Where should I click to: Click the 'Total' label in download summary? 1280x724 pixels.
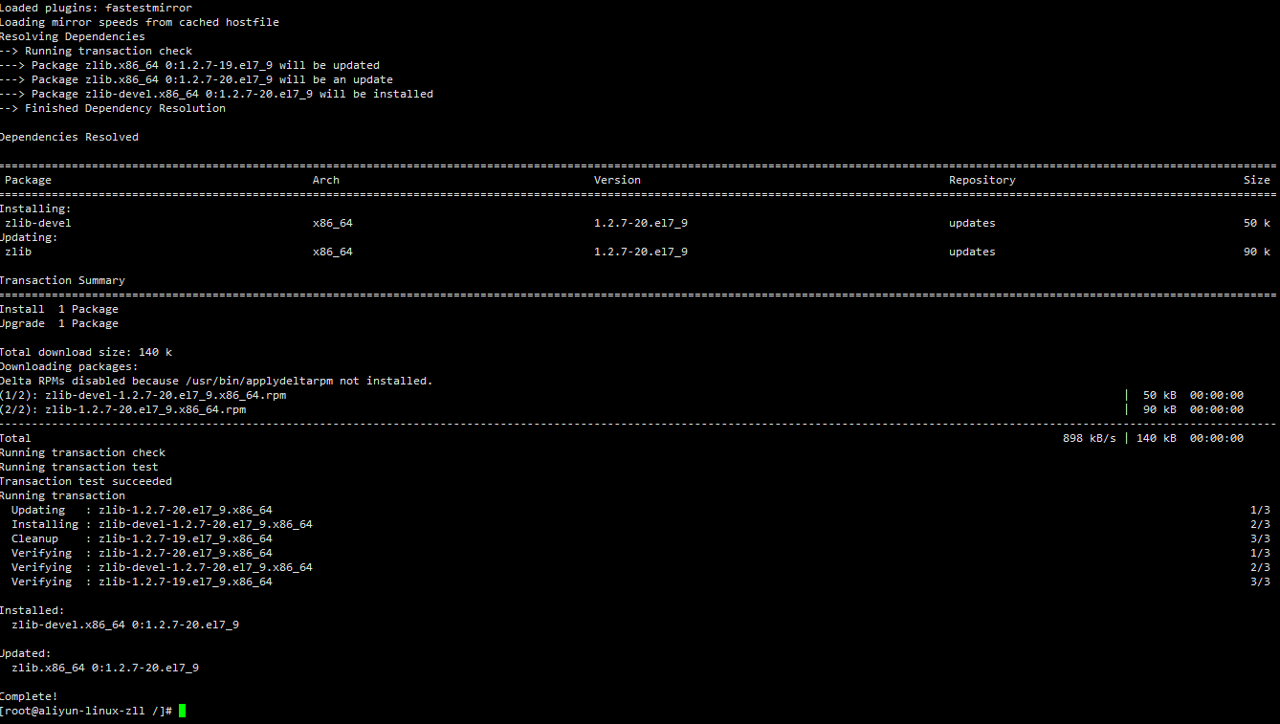(x=15, y=438)
